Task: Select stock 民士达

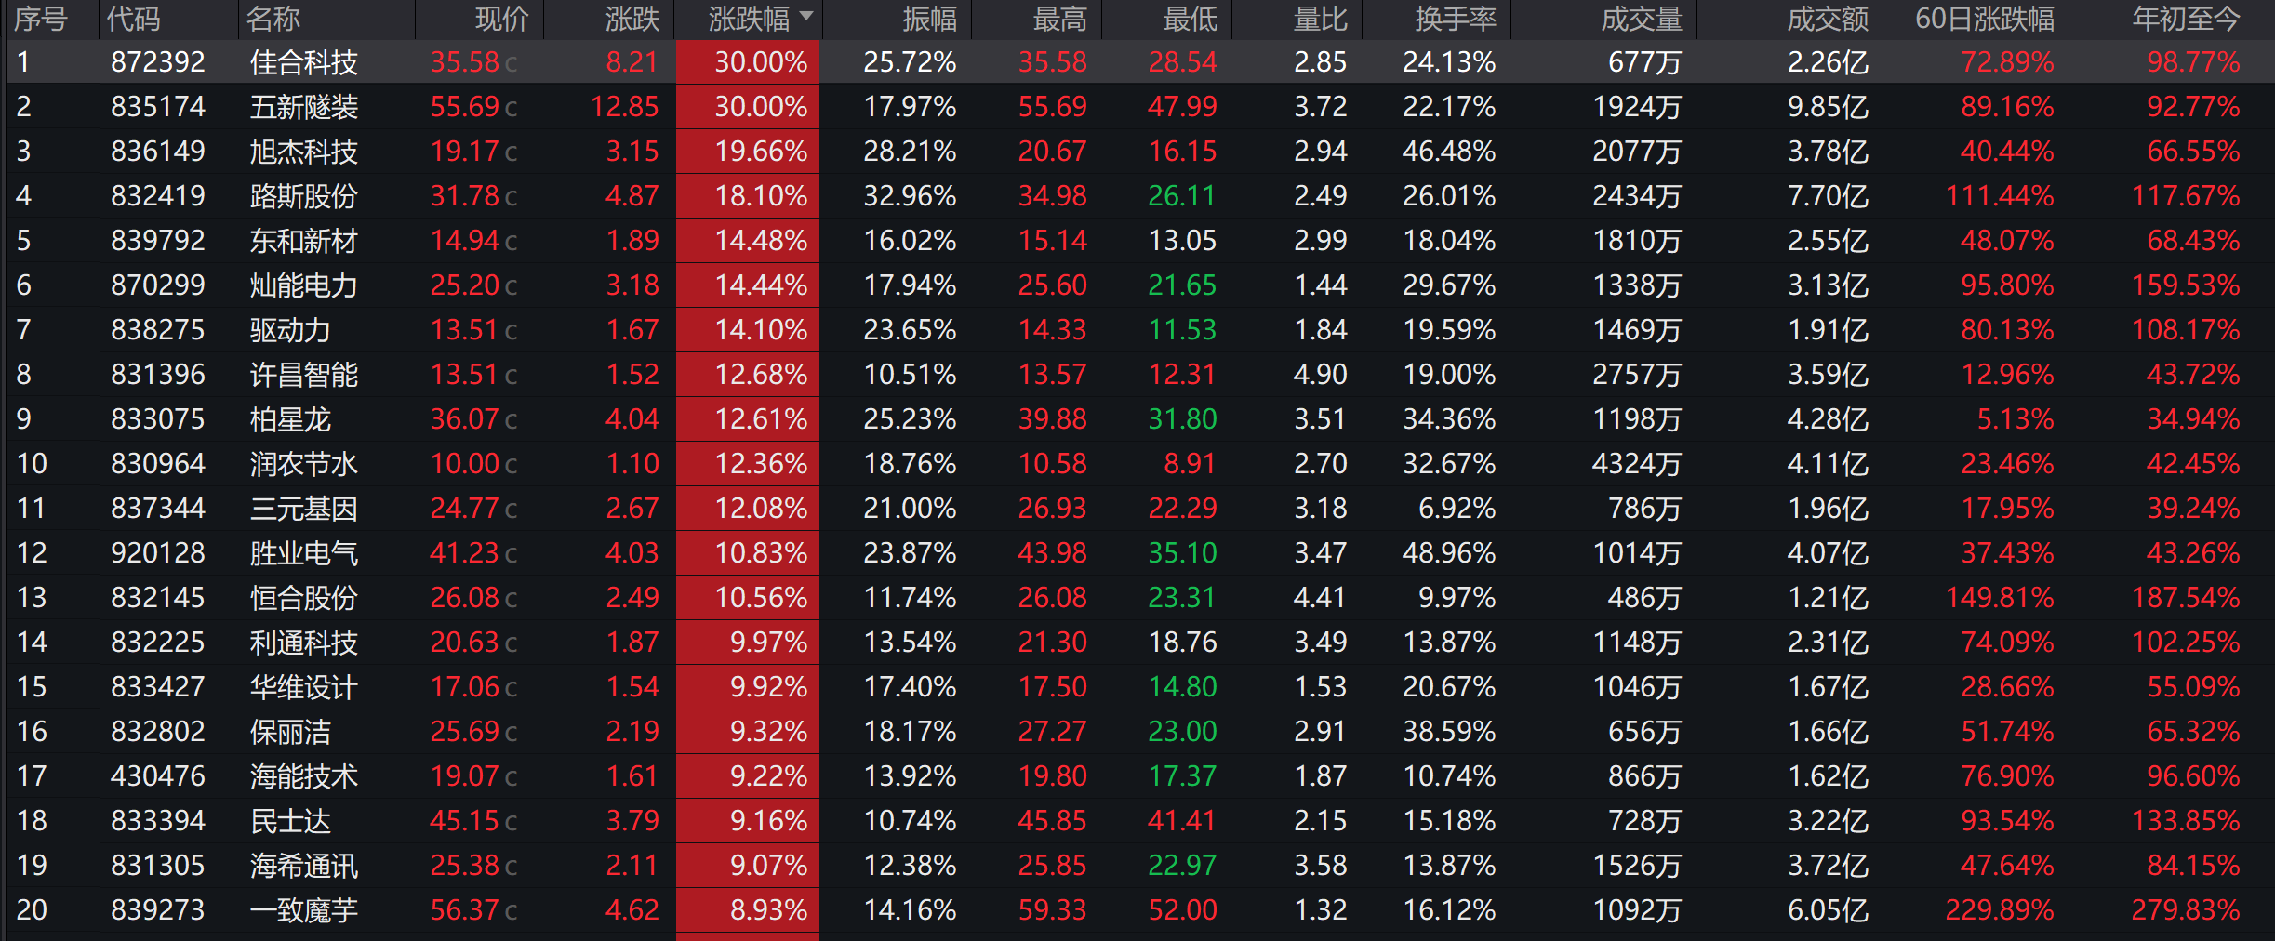Action: coord(290,821)
